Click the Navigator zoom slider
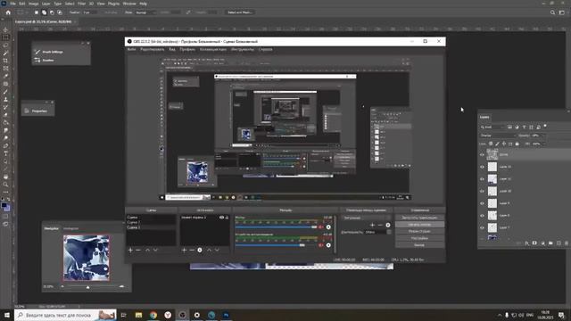 [93, 287]
